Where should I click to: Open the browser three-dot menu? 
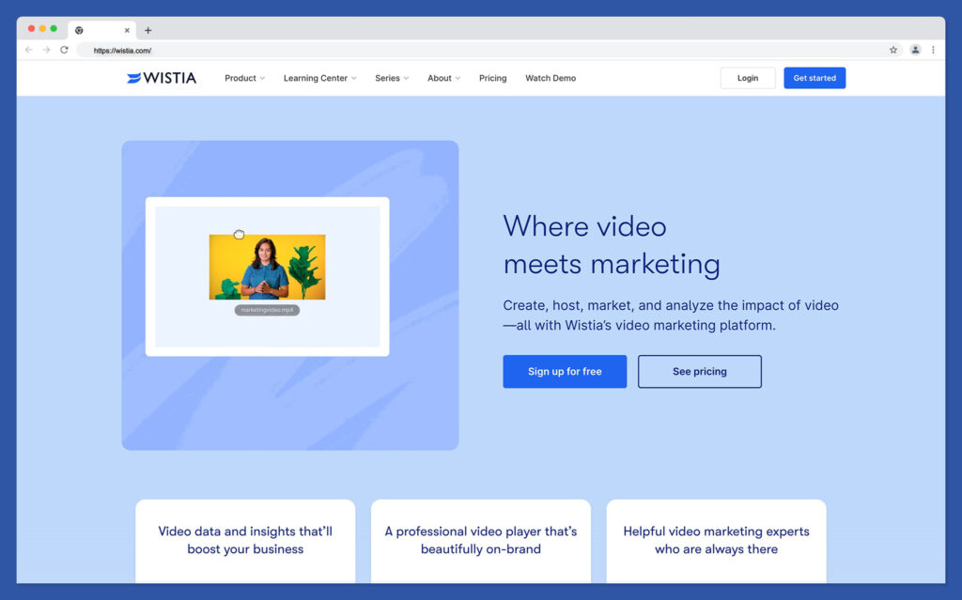933,50
